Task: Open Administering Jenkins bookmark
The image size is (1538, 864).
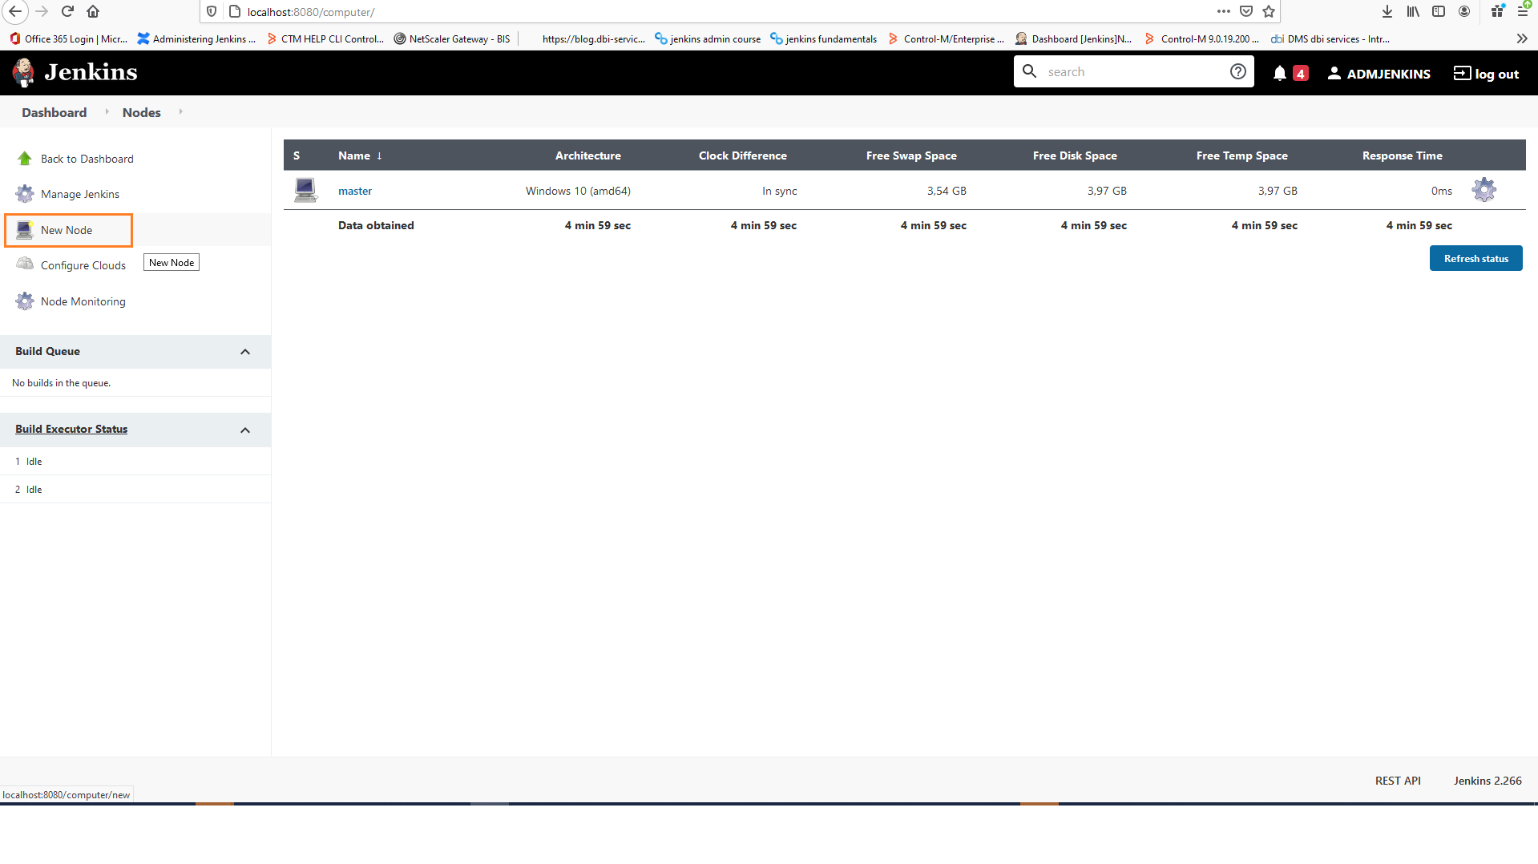Action: coord(197,38)
